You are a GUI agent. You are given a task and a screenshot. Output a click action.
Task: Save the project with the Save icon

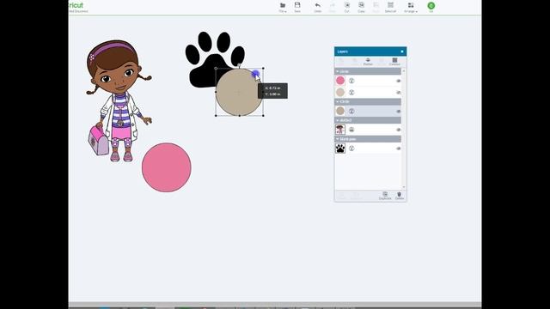(x=297, y=8)
